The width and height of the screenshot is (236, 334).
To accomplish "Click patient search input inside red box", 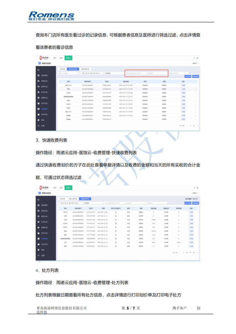I will click(136, 73).
